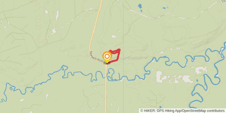Click the copyright symbol in the attribution
Image resolution: width=226 pixels, height=113 pixels.
pyautogui.click(x=142, y=111)
